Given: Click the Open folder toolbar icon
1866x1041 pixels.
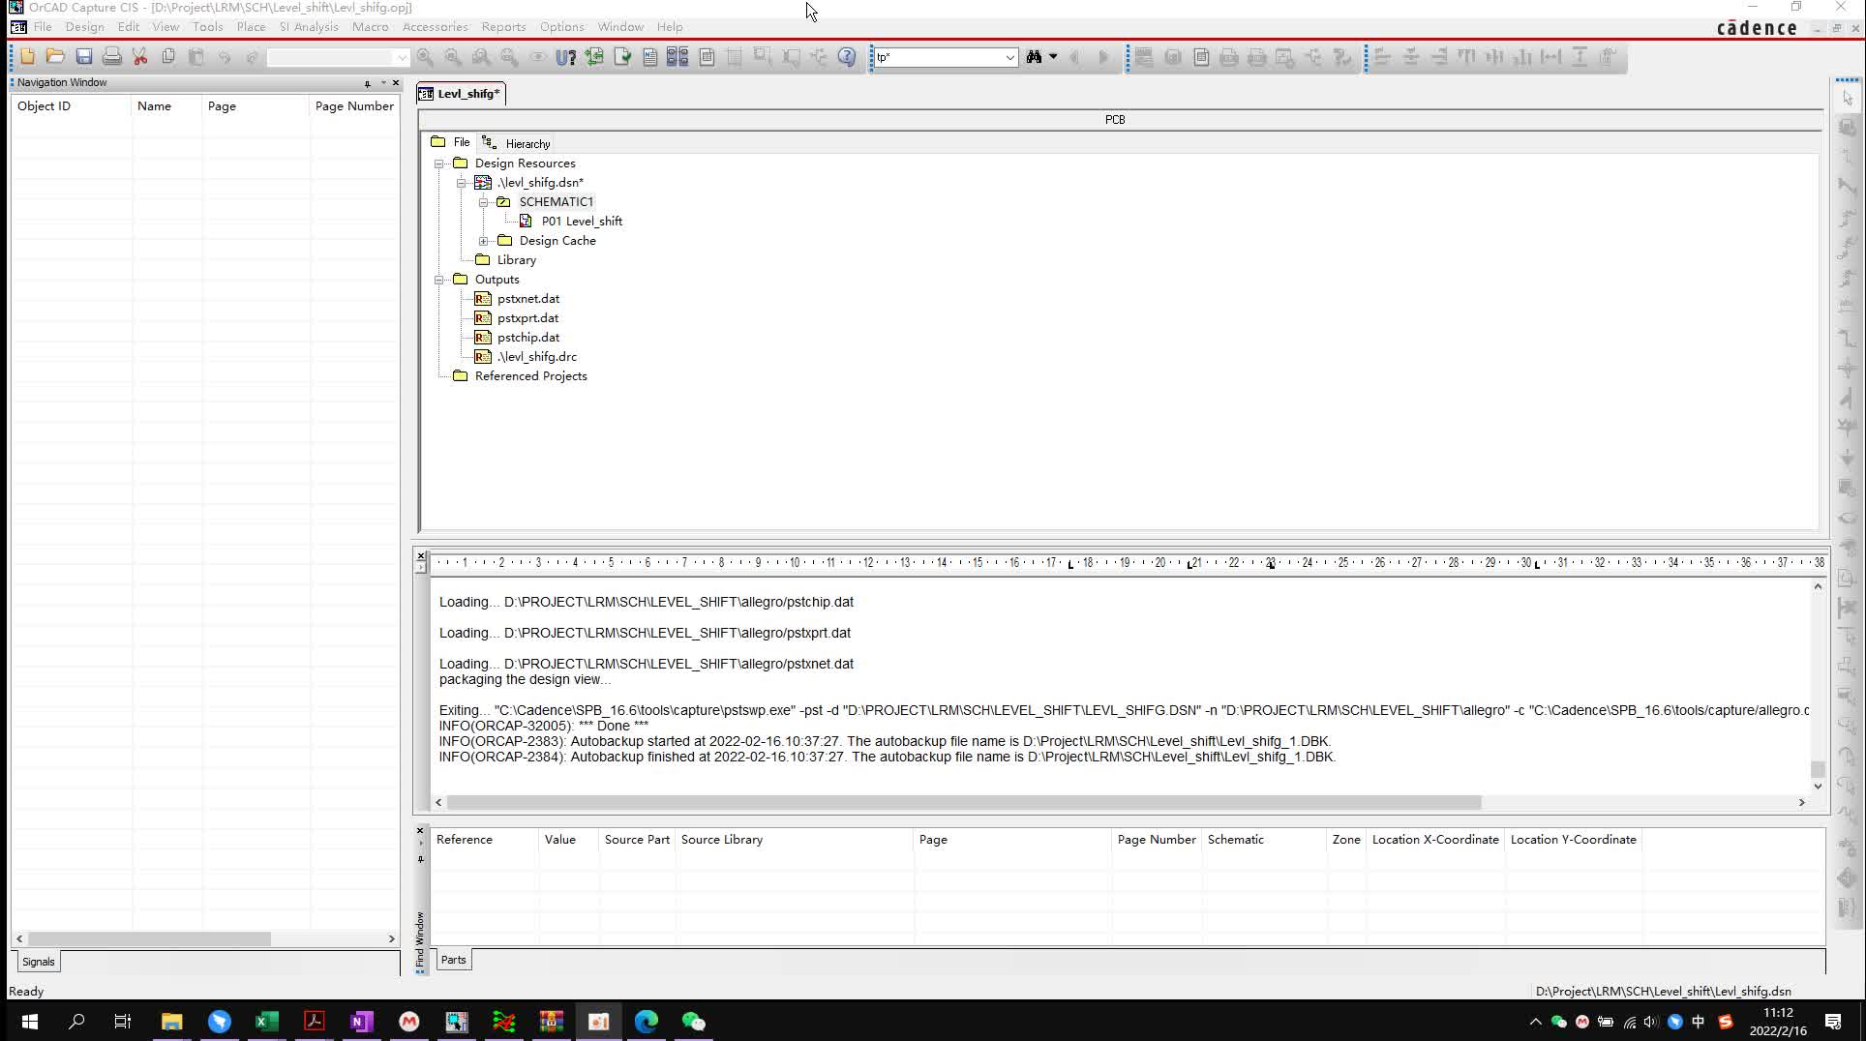Looking at the screenshot, I should pos(55,57).
